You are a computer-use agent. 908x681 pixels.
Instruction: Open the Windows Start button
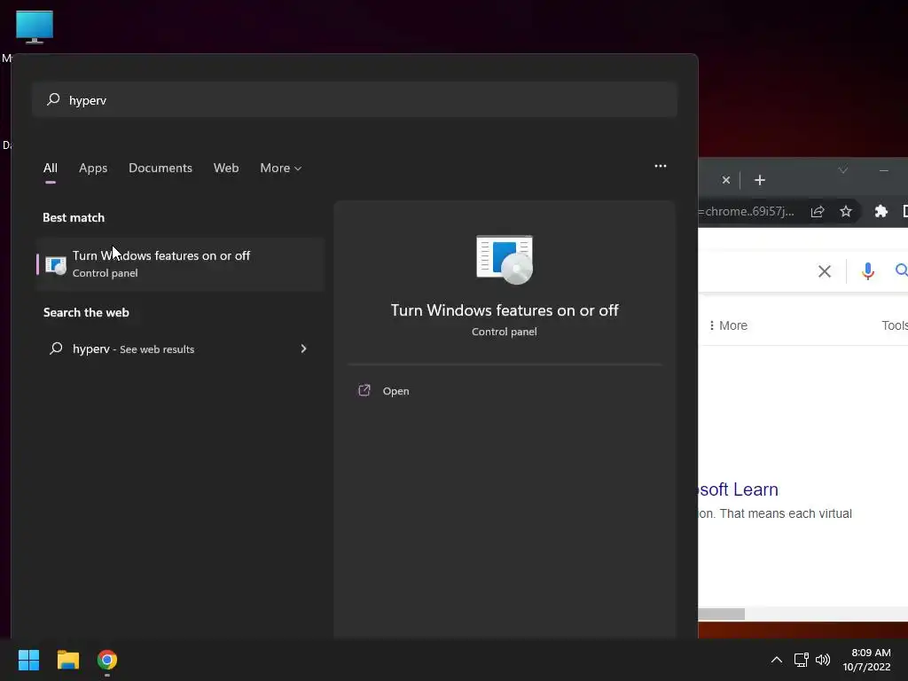[28, 660]
